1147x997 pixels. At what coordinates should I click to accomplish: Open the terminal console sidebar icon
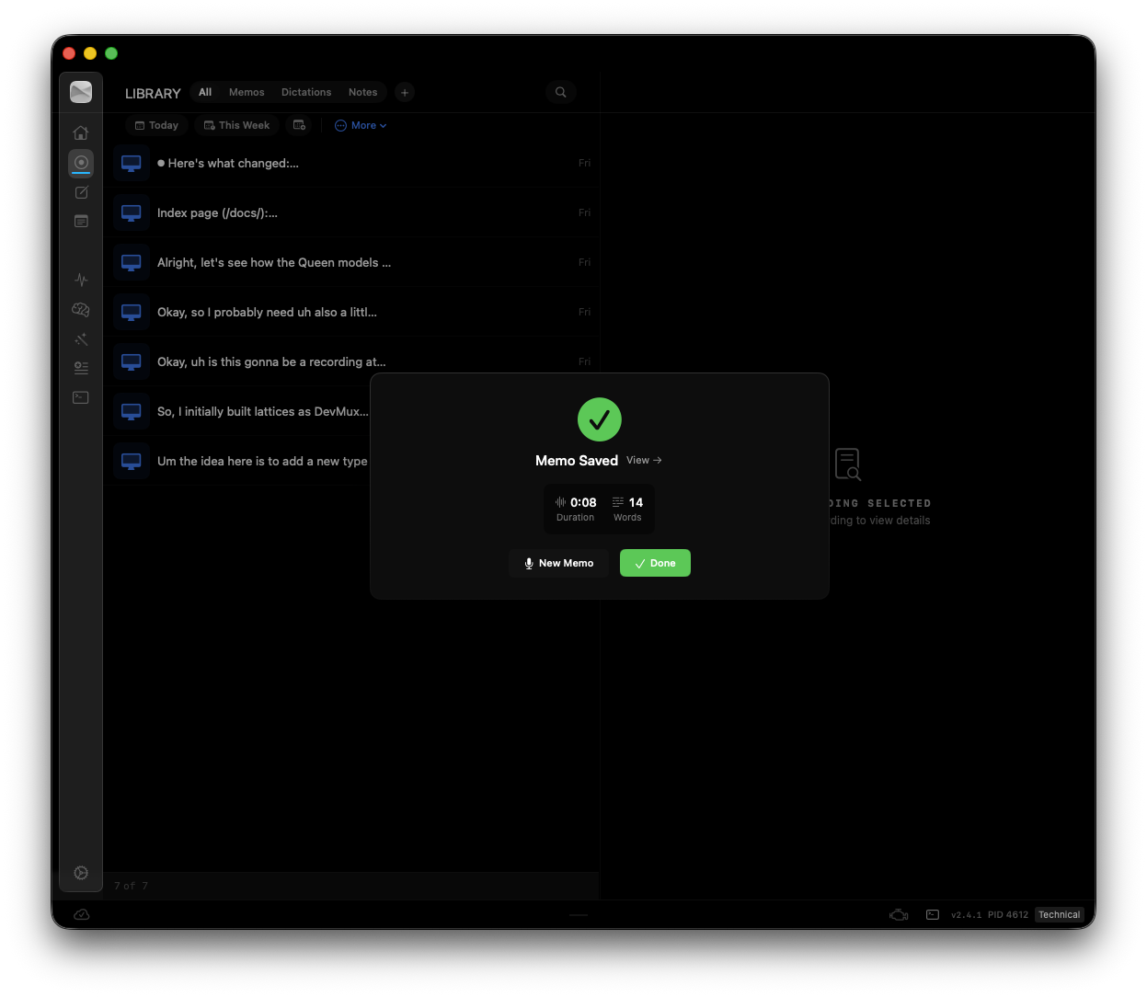pyautogui.click(x=81, y=397)
